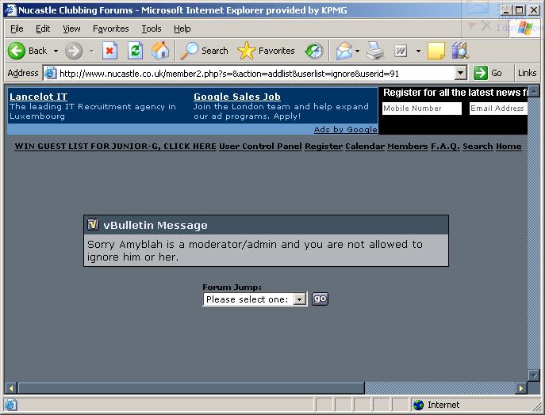The image size is (545, 415).
Task: Open the F.A.Q. forum link
Action: pyautogui.click(x=445, y=147)
